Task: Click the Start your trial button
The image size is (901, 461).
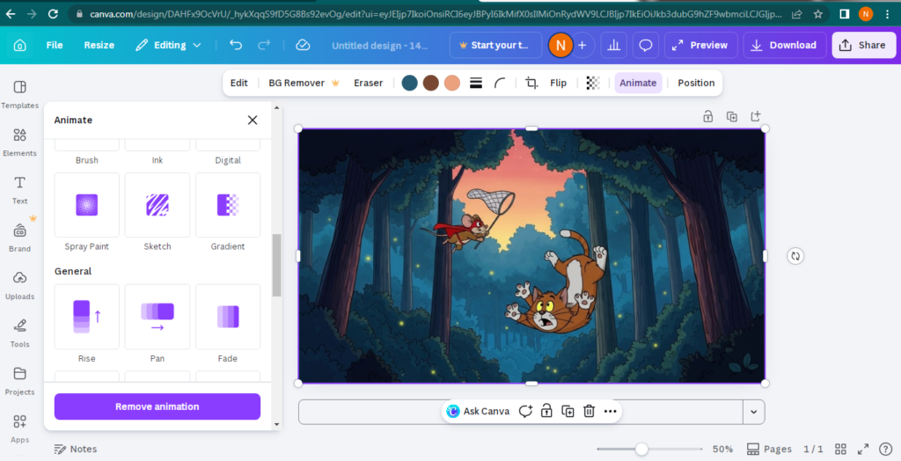Action: pos(495,45)
